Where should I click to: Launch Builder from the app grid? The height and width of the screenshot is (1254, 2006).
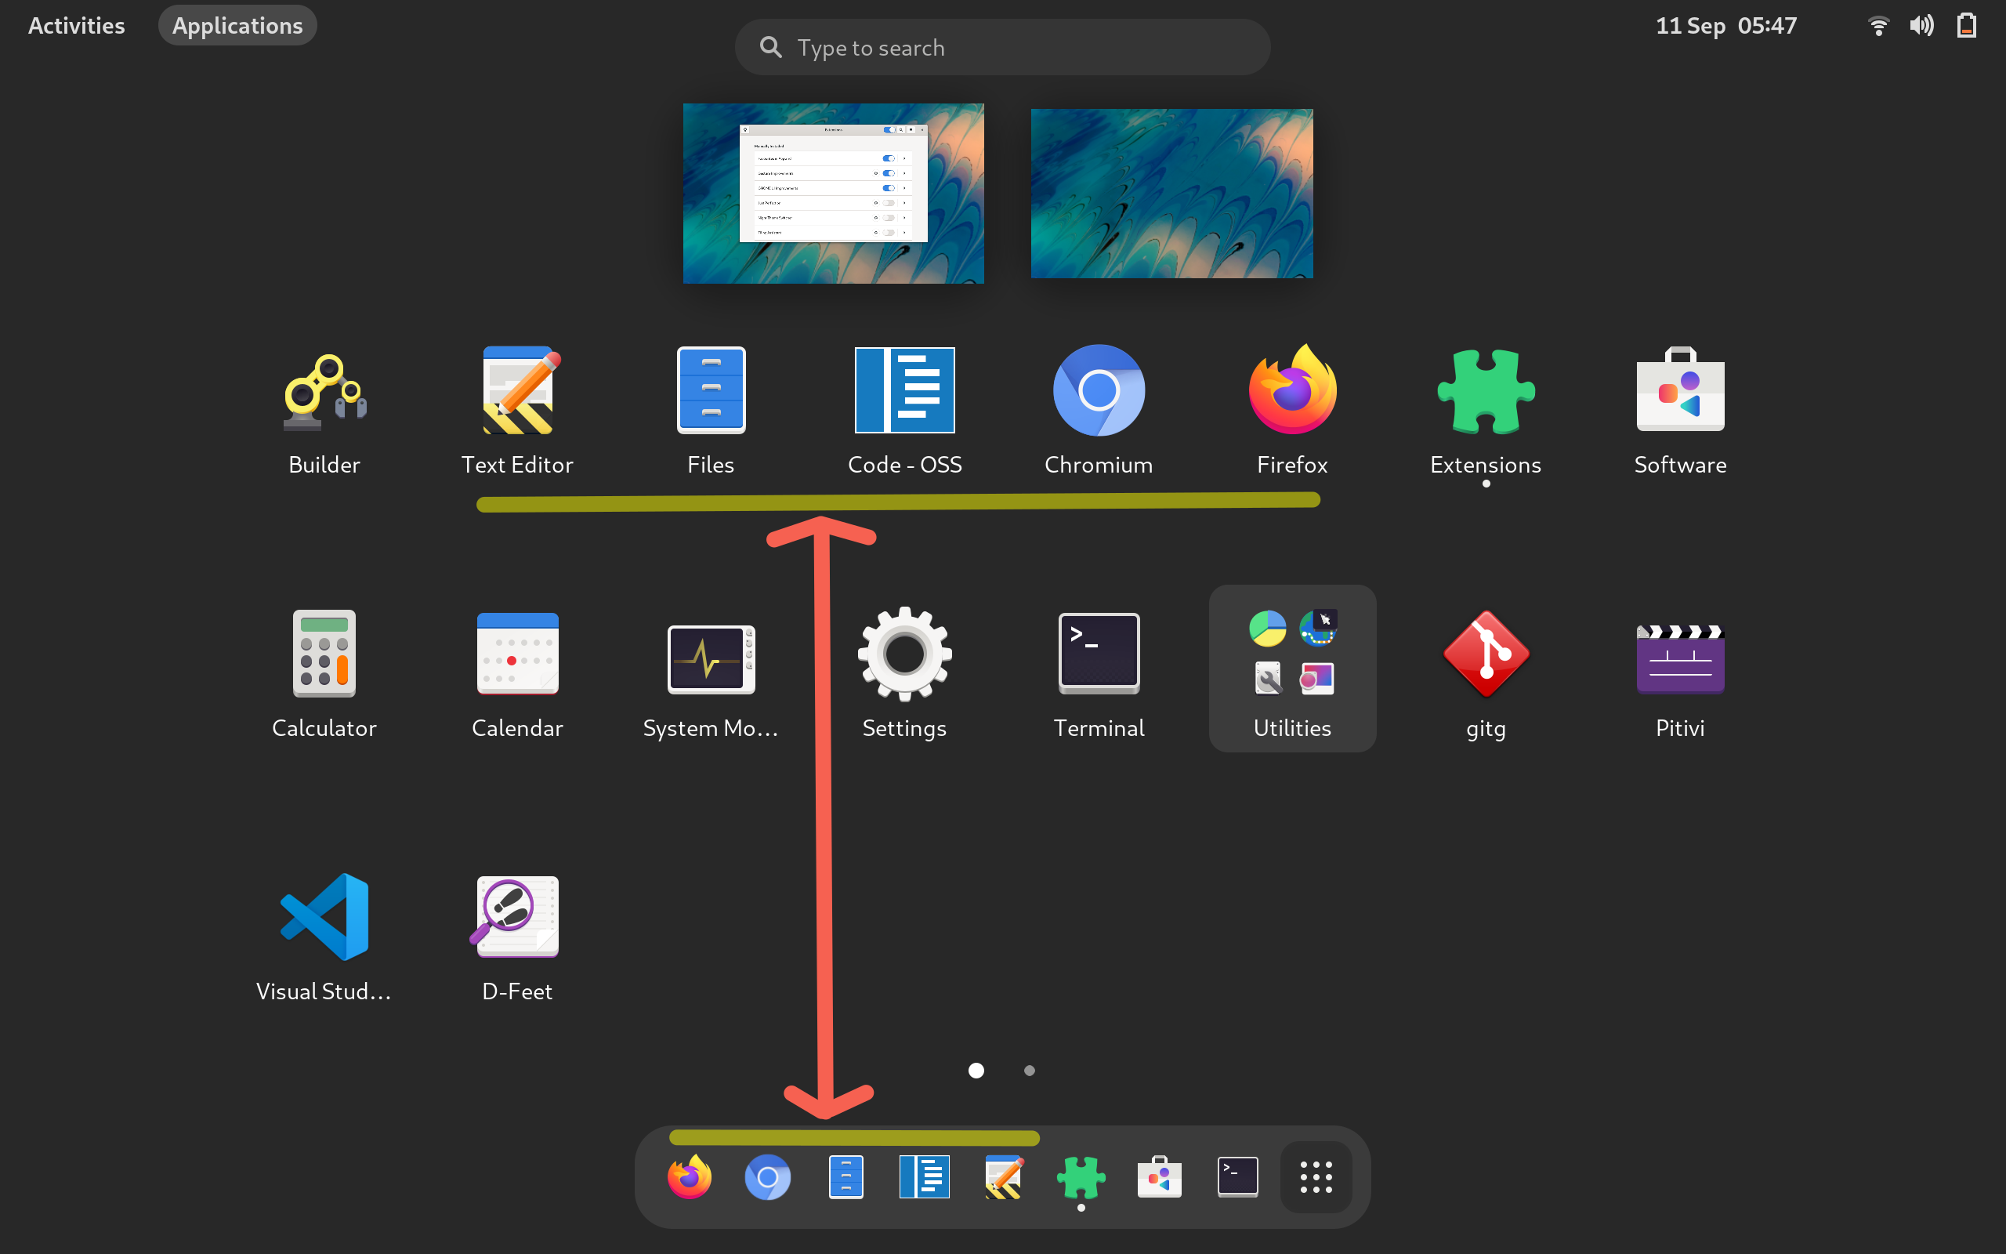pyautogui.click(x=324, y=411)
